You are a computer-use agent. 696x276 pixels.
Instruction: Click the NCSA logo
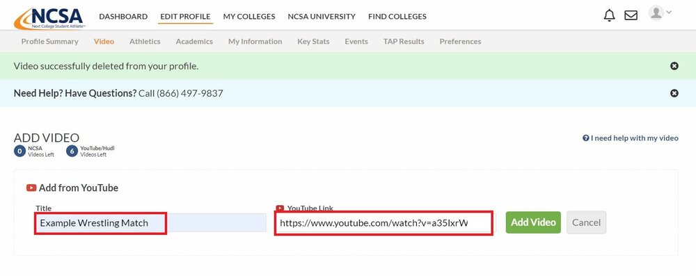[x=49, y=18]
